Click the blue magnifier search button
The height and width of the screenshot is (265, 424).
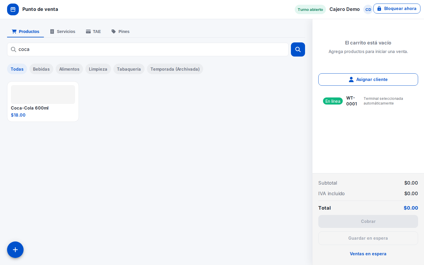point(298,49)
